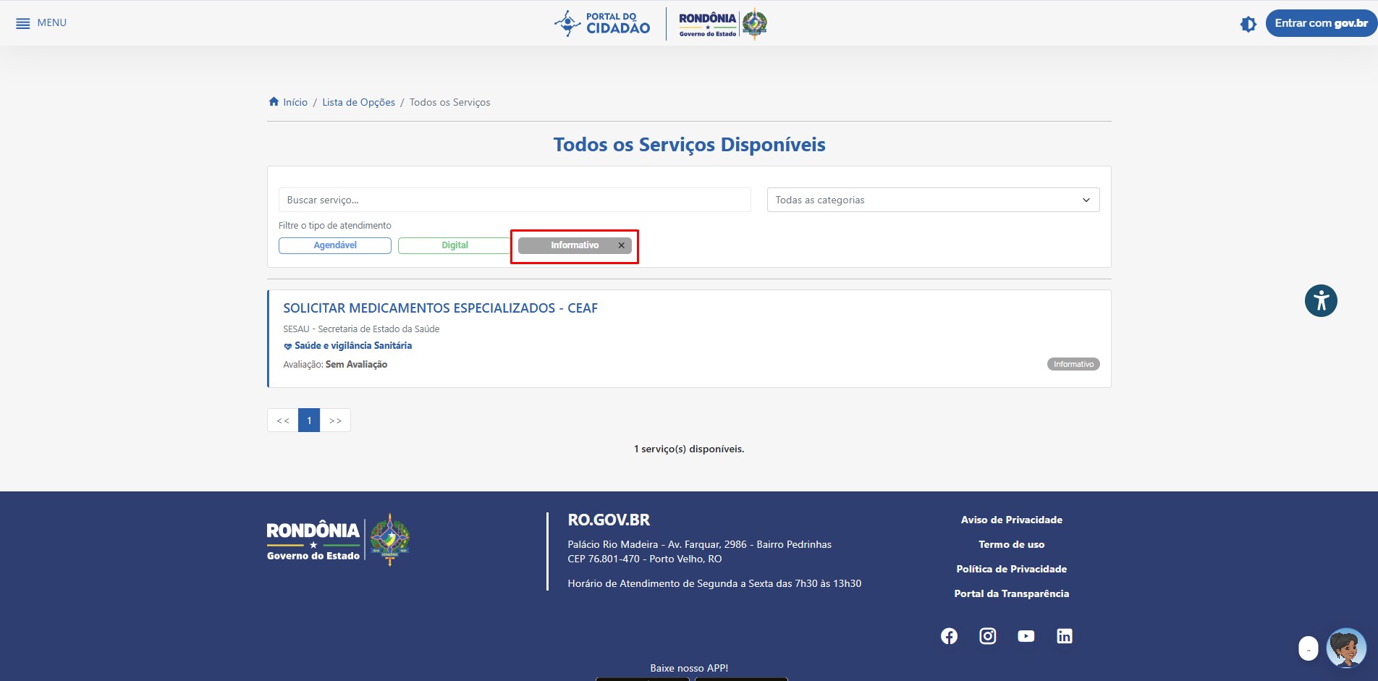This screenshot has width=1378, height=681.
Task: Go to Início breadcrumb
Action: [x=295, y=102]
